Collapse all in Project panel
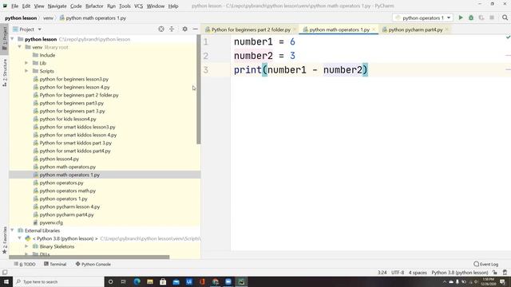 [172, 29]
